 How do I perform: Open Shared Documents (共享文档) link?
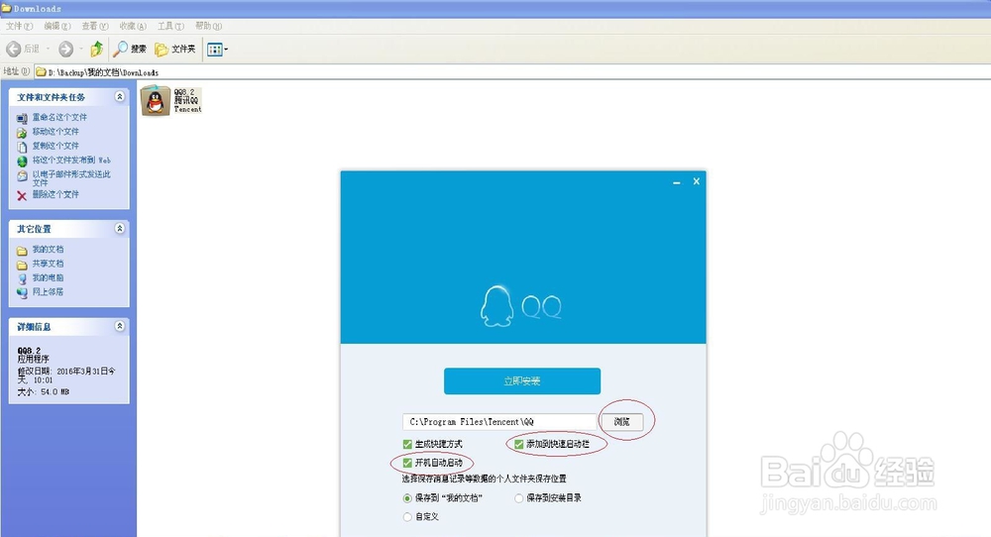[48, 264]
